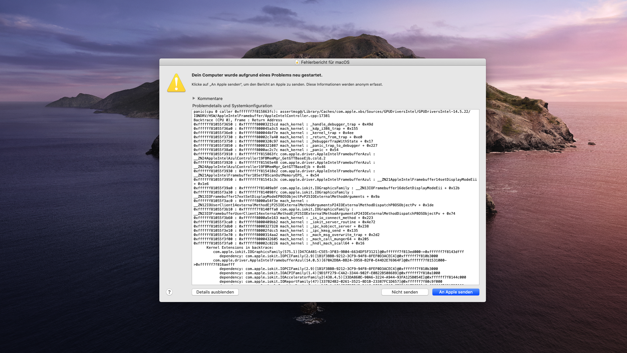Screen dimensions: 627x353
Task: Click the document icon in title bar
Action: point(297,62)
